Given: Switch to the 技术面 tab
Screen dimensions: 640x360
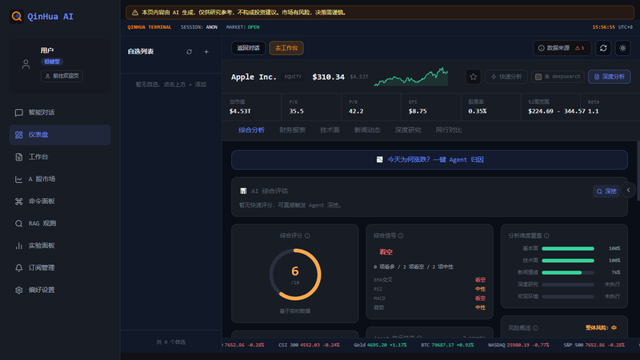Looking at the screenshot, I should [330, 130].
